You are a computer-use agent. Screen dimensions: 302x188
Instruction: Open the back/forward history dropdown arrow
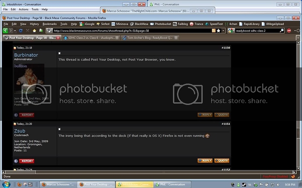pos(15,31)
